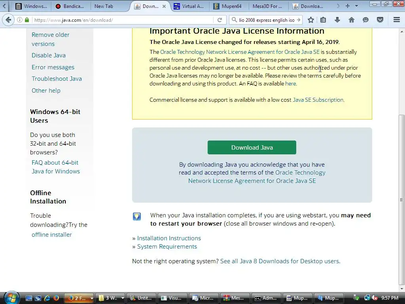Close the Down... Java download tab

[x=164, y=6]
